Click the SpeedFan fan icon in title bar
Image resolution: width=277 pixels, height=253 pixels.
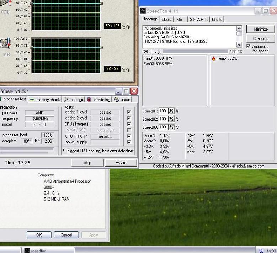143,11
